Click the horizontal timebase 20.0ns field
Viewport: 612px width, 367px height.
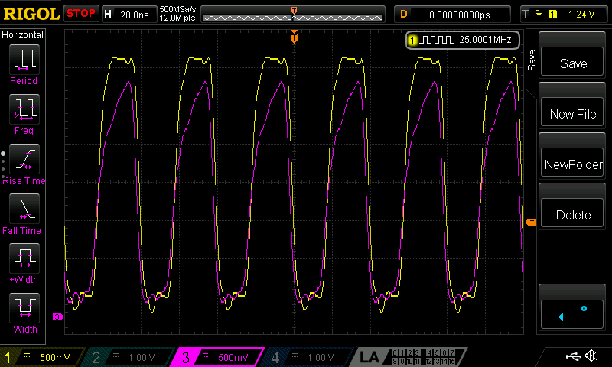[129, 15]
